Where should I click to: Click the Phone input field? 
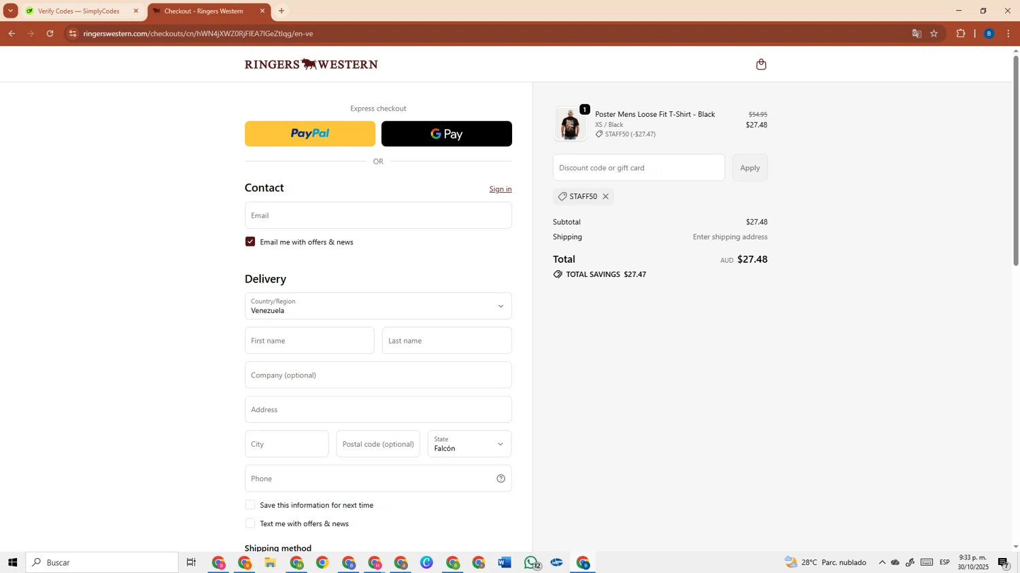click(378, 479)
